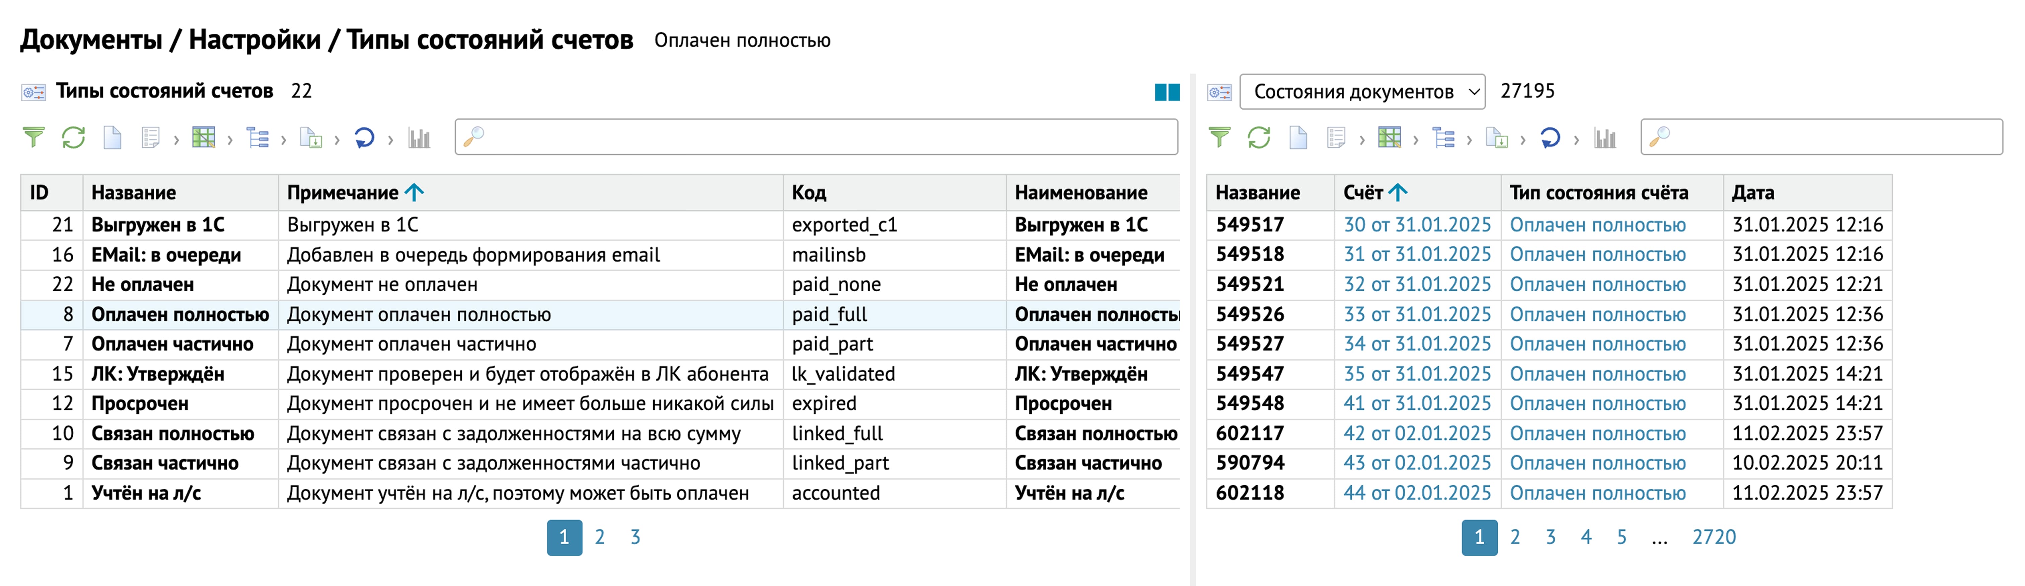
Task: Go to page 5 of right table
Action: (x=1622, y=537)
